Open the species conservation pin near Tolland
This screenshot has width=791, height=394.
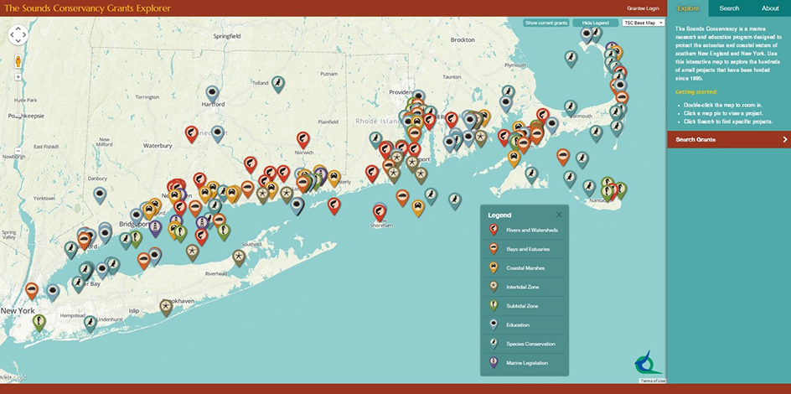coord(278,83)
